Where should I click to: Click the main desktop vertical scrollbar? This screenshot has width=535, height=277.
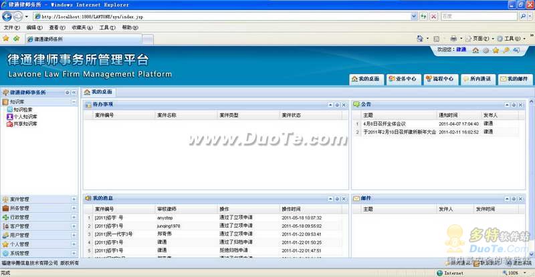click(x=531, y=177)
